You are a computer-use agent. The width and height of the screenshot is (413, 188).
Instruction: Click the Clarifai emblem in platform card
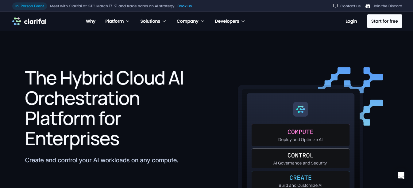coord(300,109)
